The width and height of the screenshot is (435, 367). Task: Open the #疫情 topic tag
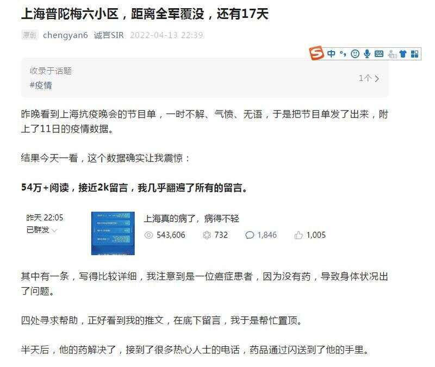coord(41,85)
